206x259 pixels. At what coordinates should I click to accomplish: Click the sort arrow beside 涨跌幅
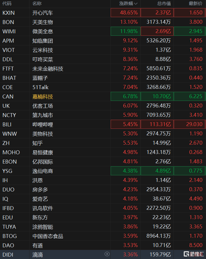tap(136, 4)
